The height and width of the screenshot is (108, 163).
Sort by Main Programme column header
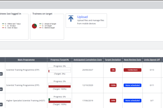click(x=26, y=60)
